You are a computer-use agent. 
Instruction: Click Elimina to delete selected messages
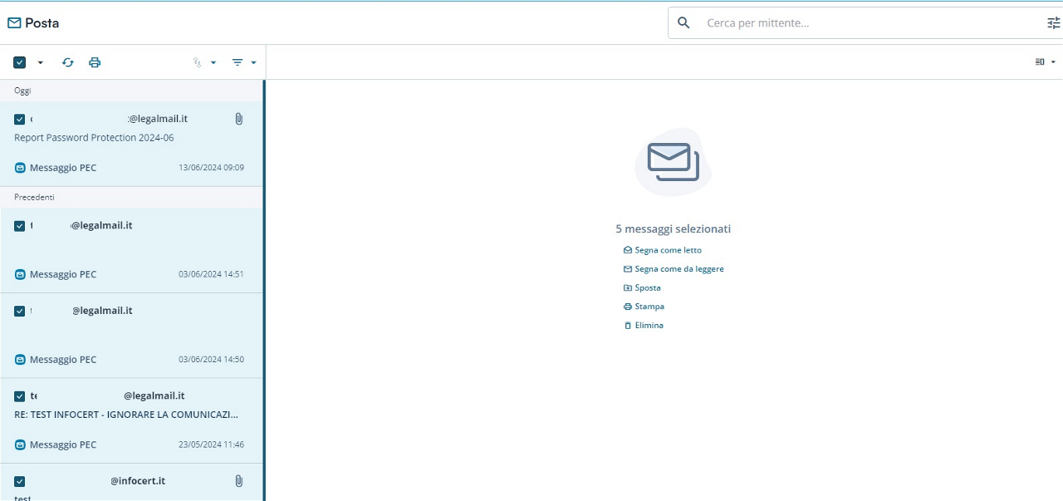(x=649, y=326)
